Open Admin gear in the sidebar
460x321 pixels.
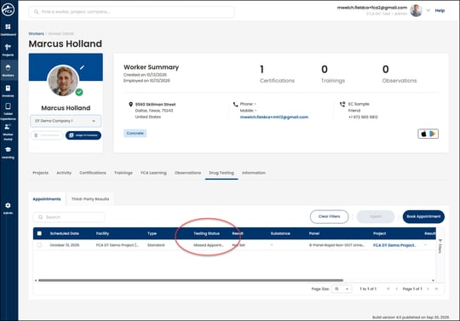(x=8, y=208)
